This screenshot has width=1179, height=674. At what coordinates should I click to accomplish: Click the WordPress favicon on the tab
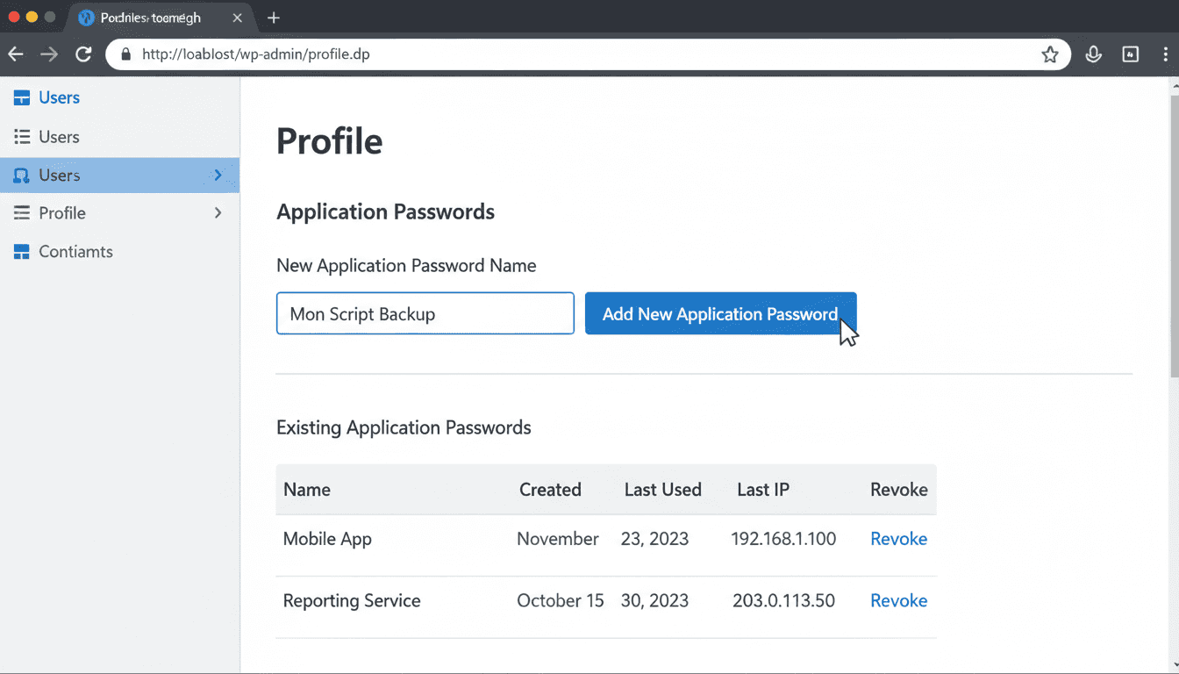click(86, 18)
